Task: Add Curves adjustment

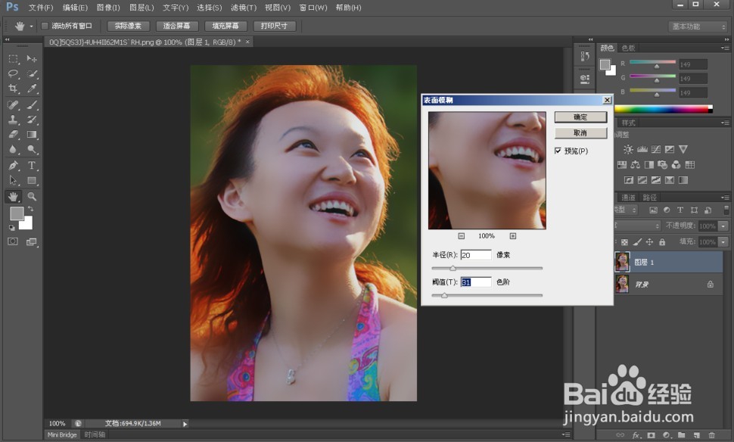Action: [x=656, y=149]
